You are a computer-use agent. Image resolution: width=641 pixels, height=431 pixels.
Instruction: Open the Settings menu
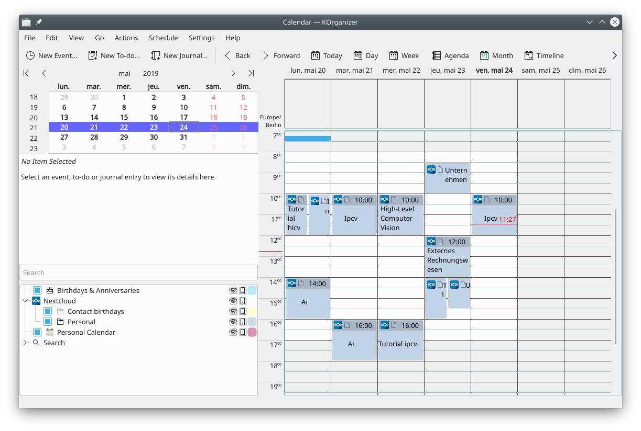pos(201,38)
